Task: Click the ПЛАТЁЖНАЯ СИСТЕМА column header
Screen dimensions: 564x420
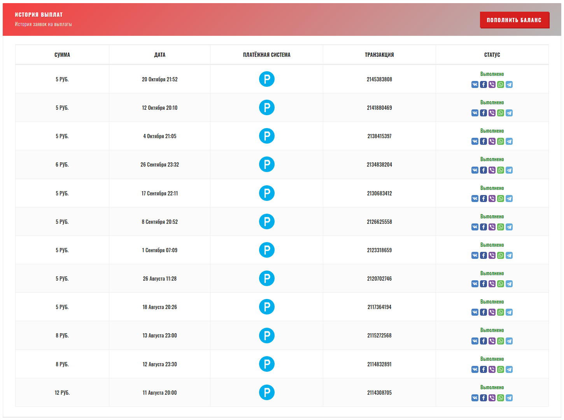Action: (266, 55)
